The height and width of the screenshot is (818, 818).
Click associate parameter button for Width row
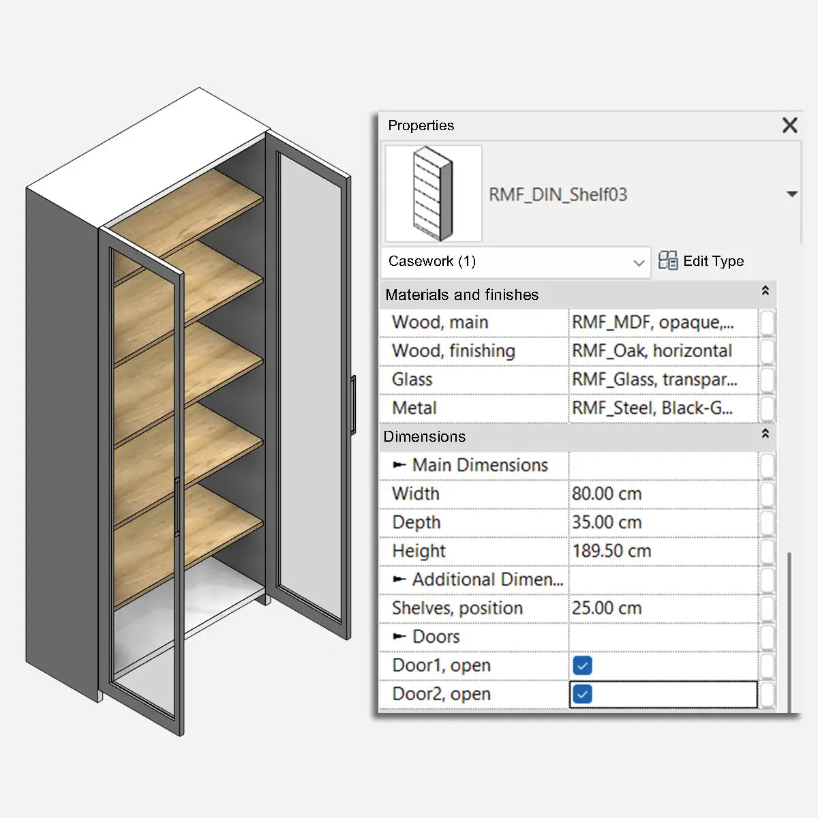[767, 494]
